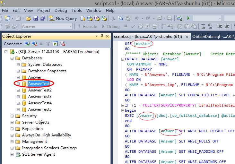The width and height of the screenshot is (235, 164).
Task: Switch to the ObtainData.sql tab
Action: tap(213, 36)
